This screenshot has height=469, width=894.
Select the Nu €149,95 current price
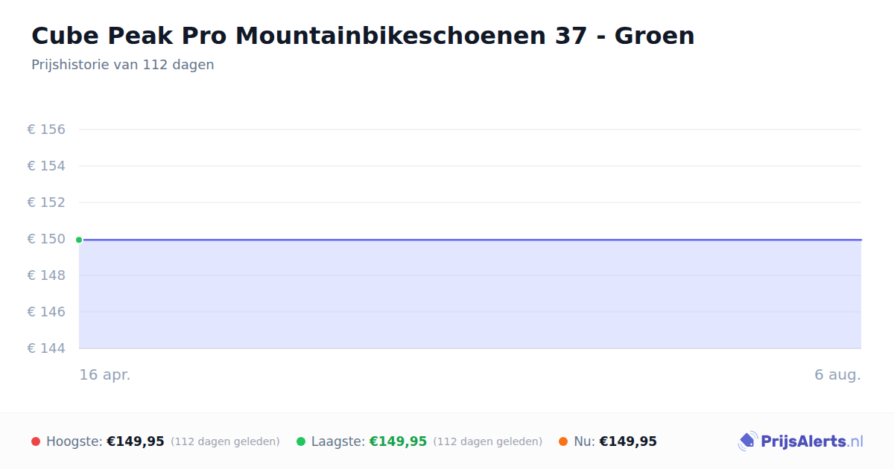pyautogui.click(x=628, y=441)
